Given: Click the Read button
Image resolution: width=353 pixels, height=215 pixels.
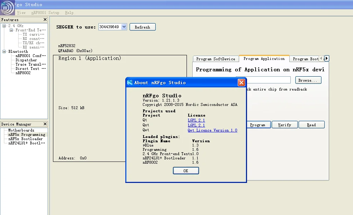Looking at the screenshot, I should point(311,125).
